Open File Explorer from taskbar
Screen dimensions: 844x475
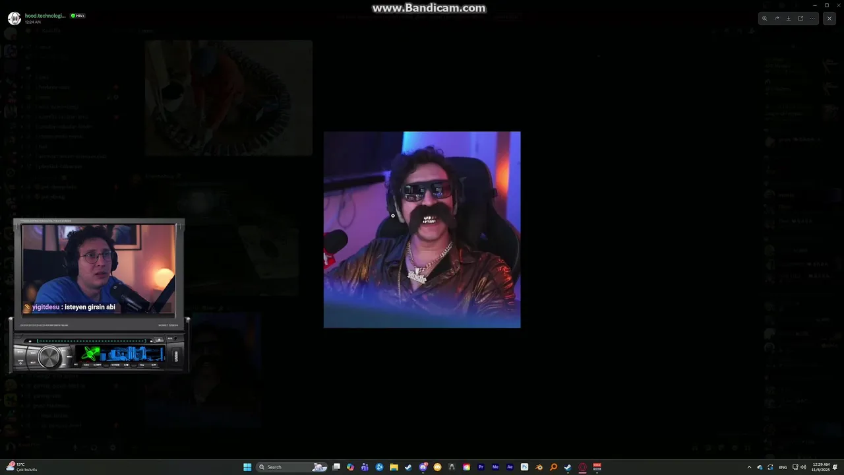tap(394, 467)
